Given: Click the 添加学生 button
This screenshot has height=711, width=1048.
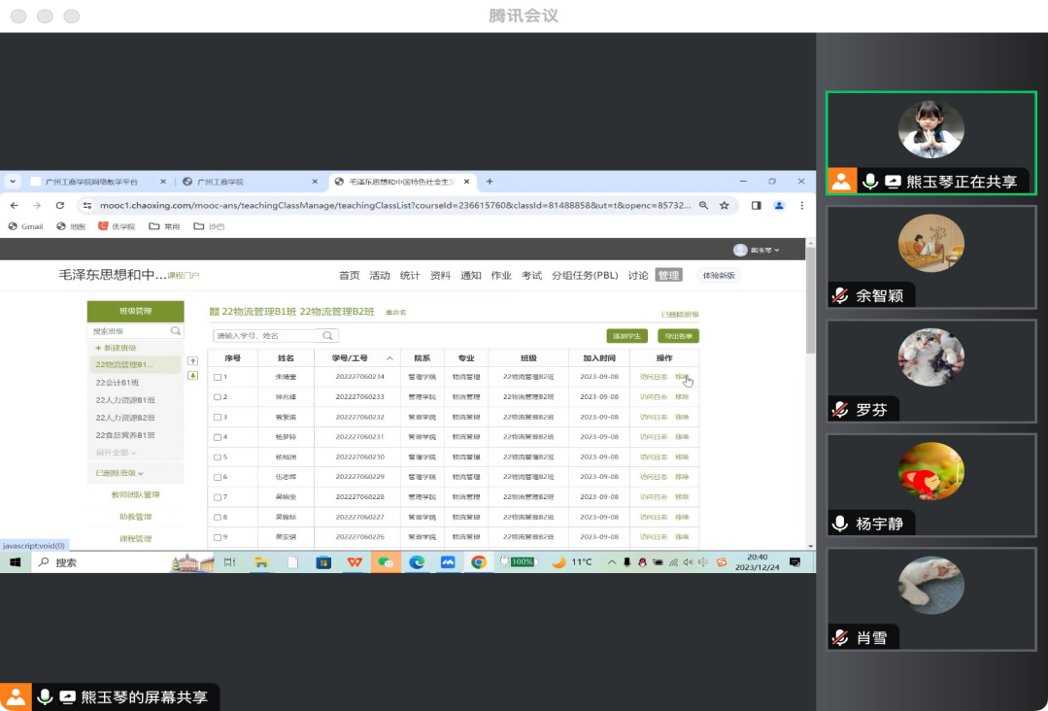Looking at the screenshot, I should (x=626, y=336).
